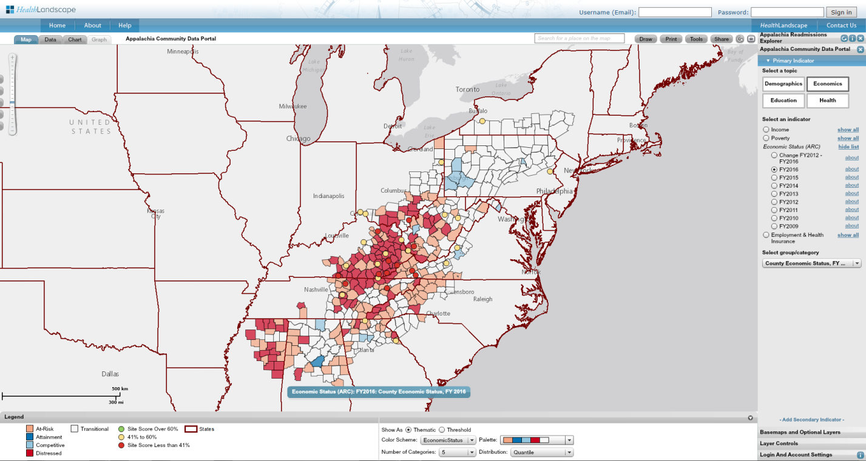Screen dimensions: 866x461
Task: Select the Poverty indicator
Action: pyautogui.click(x=766, y=138)
